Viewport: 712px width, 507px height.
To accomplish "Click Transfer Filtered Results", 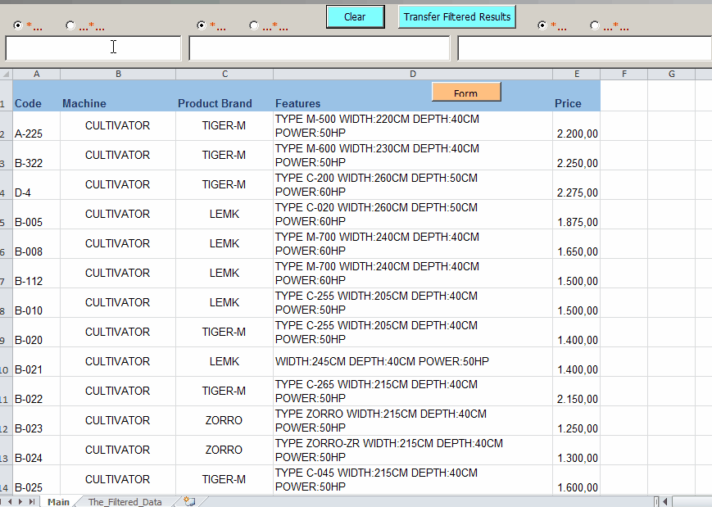I will 456,16.
